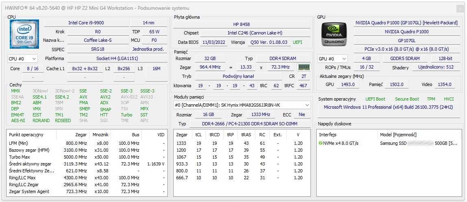Click the PCIe v3.0 x16 interface field

point(406,49)
